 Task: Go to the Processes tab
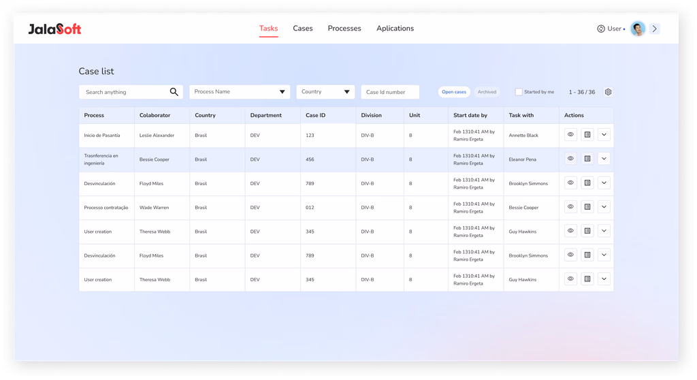(x=344, y=28)
